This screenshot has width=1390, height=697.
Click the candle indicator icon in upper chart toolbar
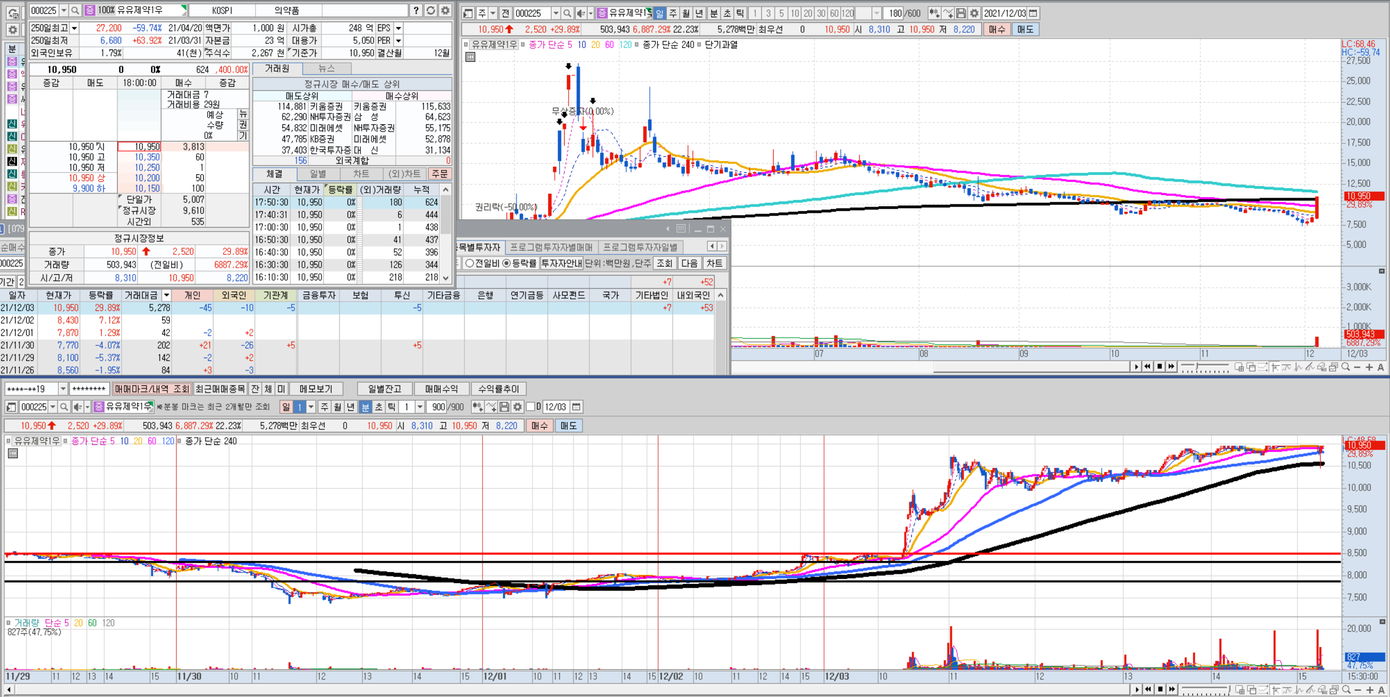[934, 13]
